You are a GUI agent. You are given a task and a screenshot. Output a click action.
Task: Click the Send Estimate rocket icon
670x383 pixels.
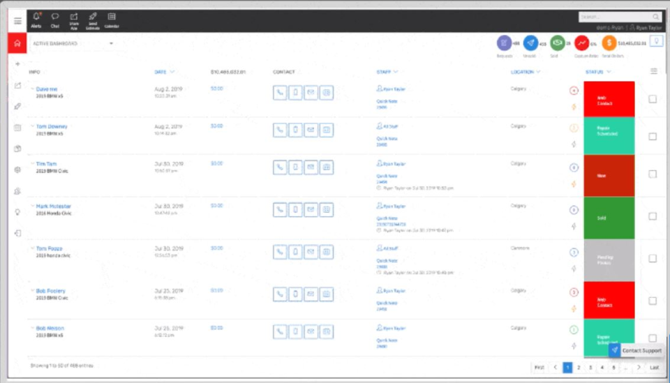[x=93, y=21]
